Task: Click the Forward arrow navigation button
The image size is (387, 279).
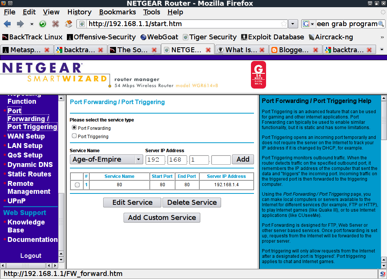Action: point(20,24)
